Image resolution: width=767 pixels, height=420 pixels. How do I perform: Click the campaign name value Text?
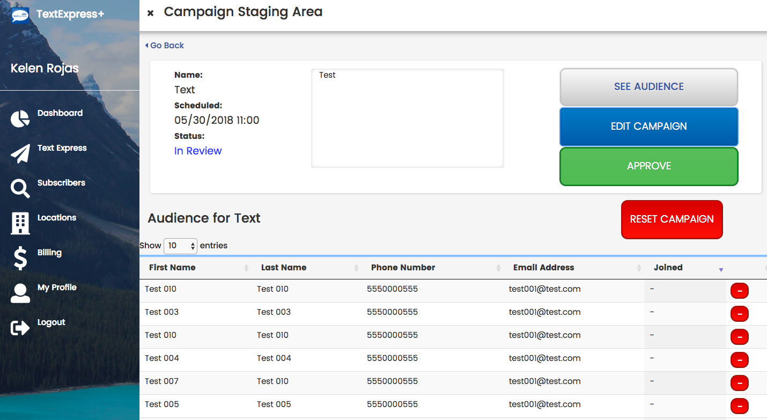(185, 90)
